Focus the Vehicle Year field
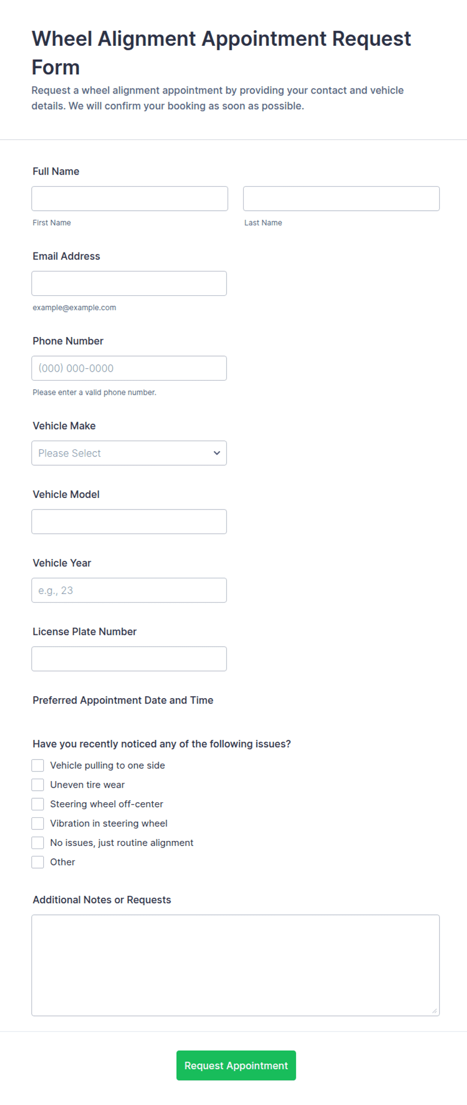 (129, 590)
